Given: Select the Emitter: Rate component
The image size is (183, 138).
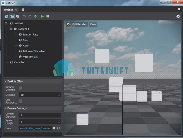Looking at the screenshot, I should pos(30,34).
